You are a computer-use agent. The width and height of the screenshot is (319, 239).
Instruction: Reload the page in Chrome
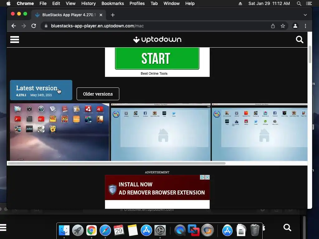click(34, 26)
